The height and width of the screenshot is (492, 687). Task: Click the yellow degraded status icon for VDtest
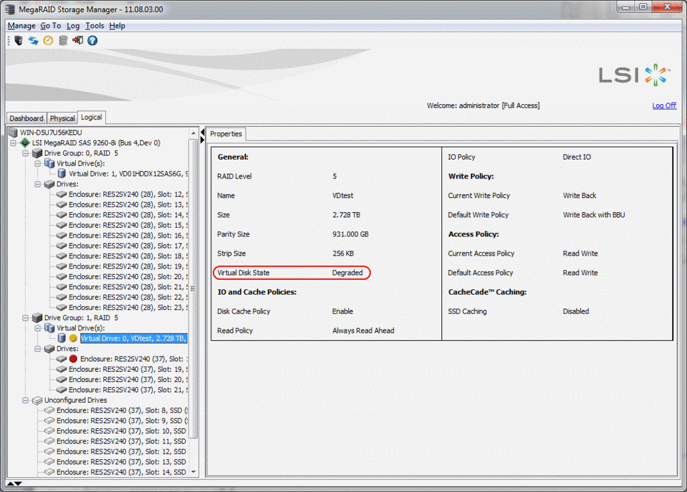pyautogui.click(x=73, y=338)
